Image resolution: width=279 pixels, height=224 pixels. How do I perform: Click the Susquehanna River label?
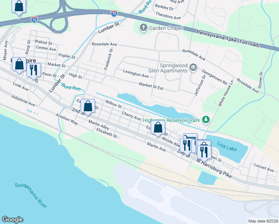coord(31,195)
